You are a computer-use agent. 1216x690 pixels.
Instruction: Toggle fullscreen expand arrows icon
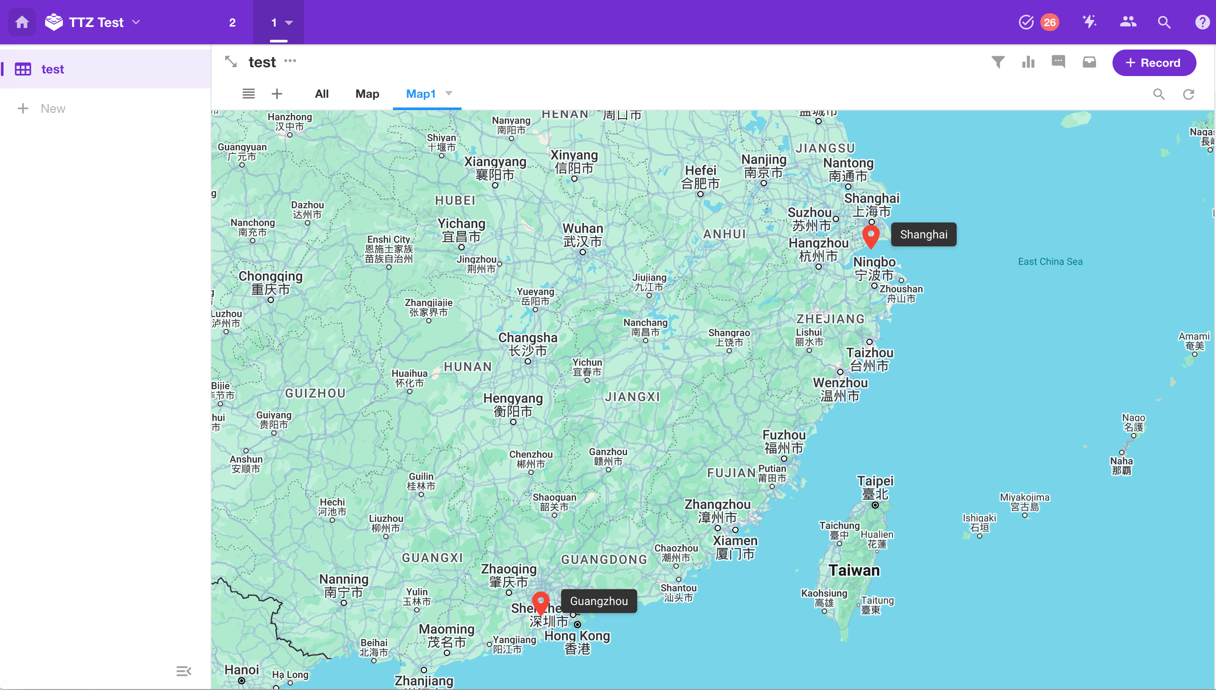click(231, 61)
